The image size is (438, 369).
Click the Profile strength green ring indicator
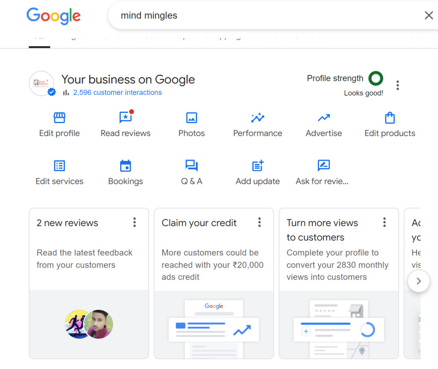(376, 78)
